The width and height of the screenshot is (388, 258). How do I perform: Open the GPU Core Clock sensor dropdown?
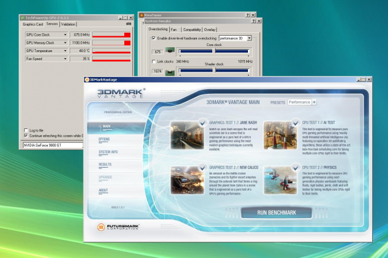click(x=65, y=35)
